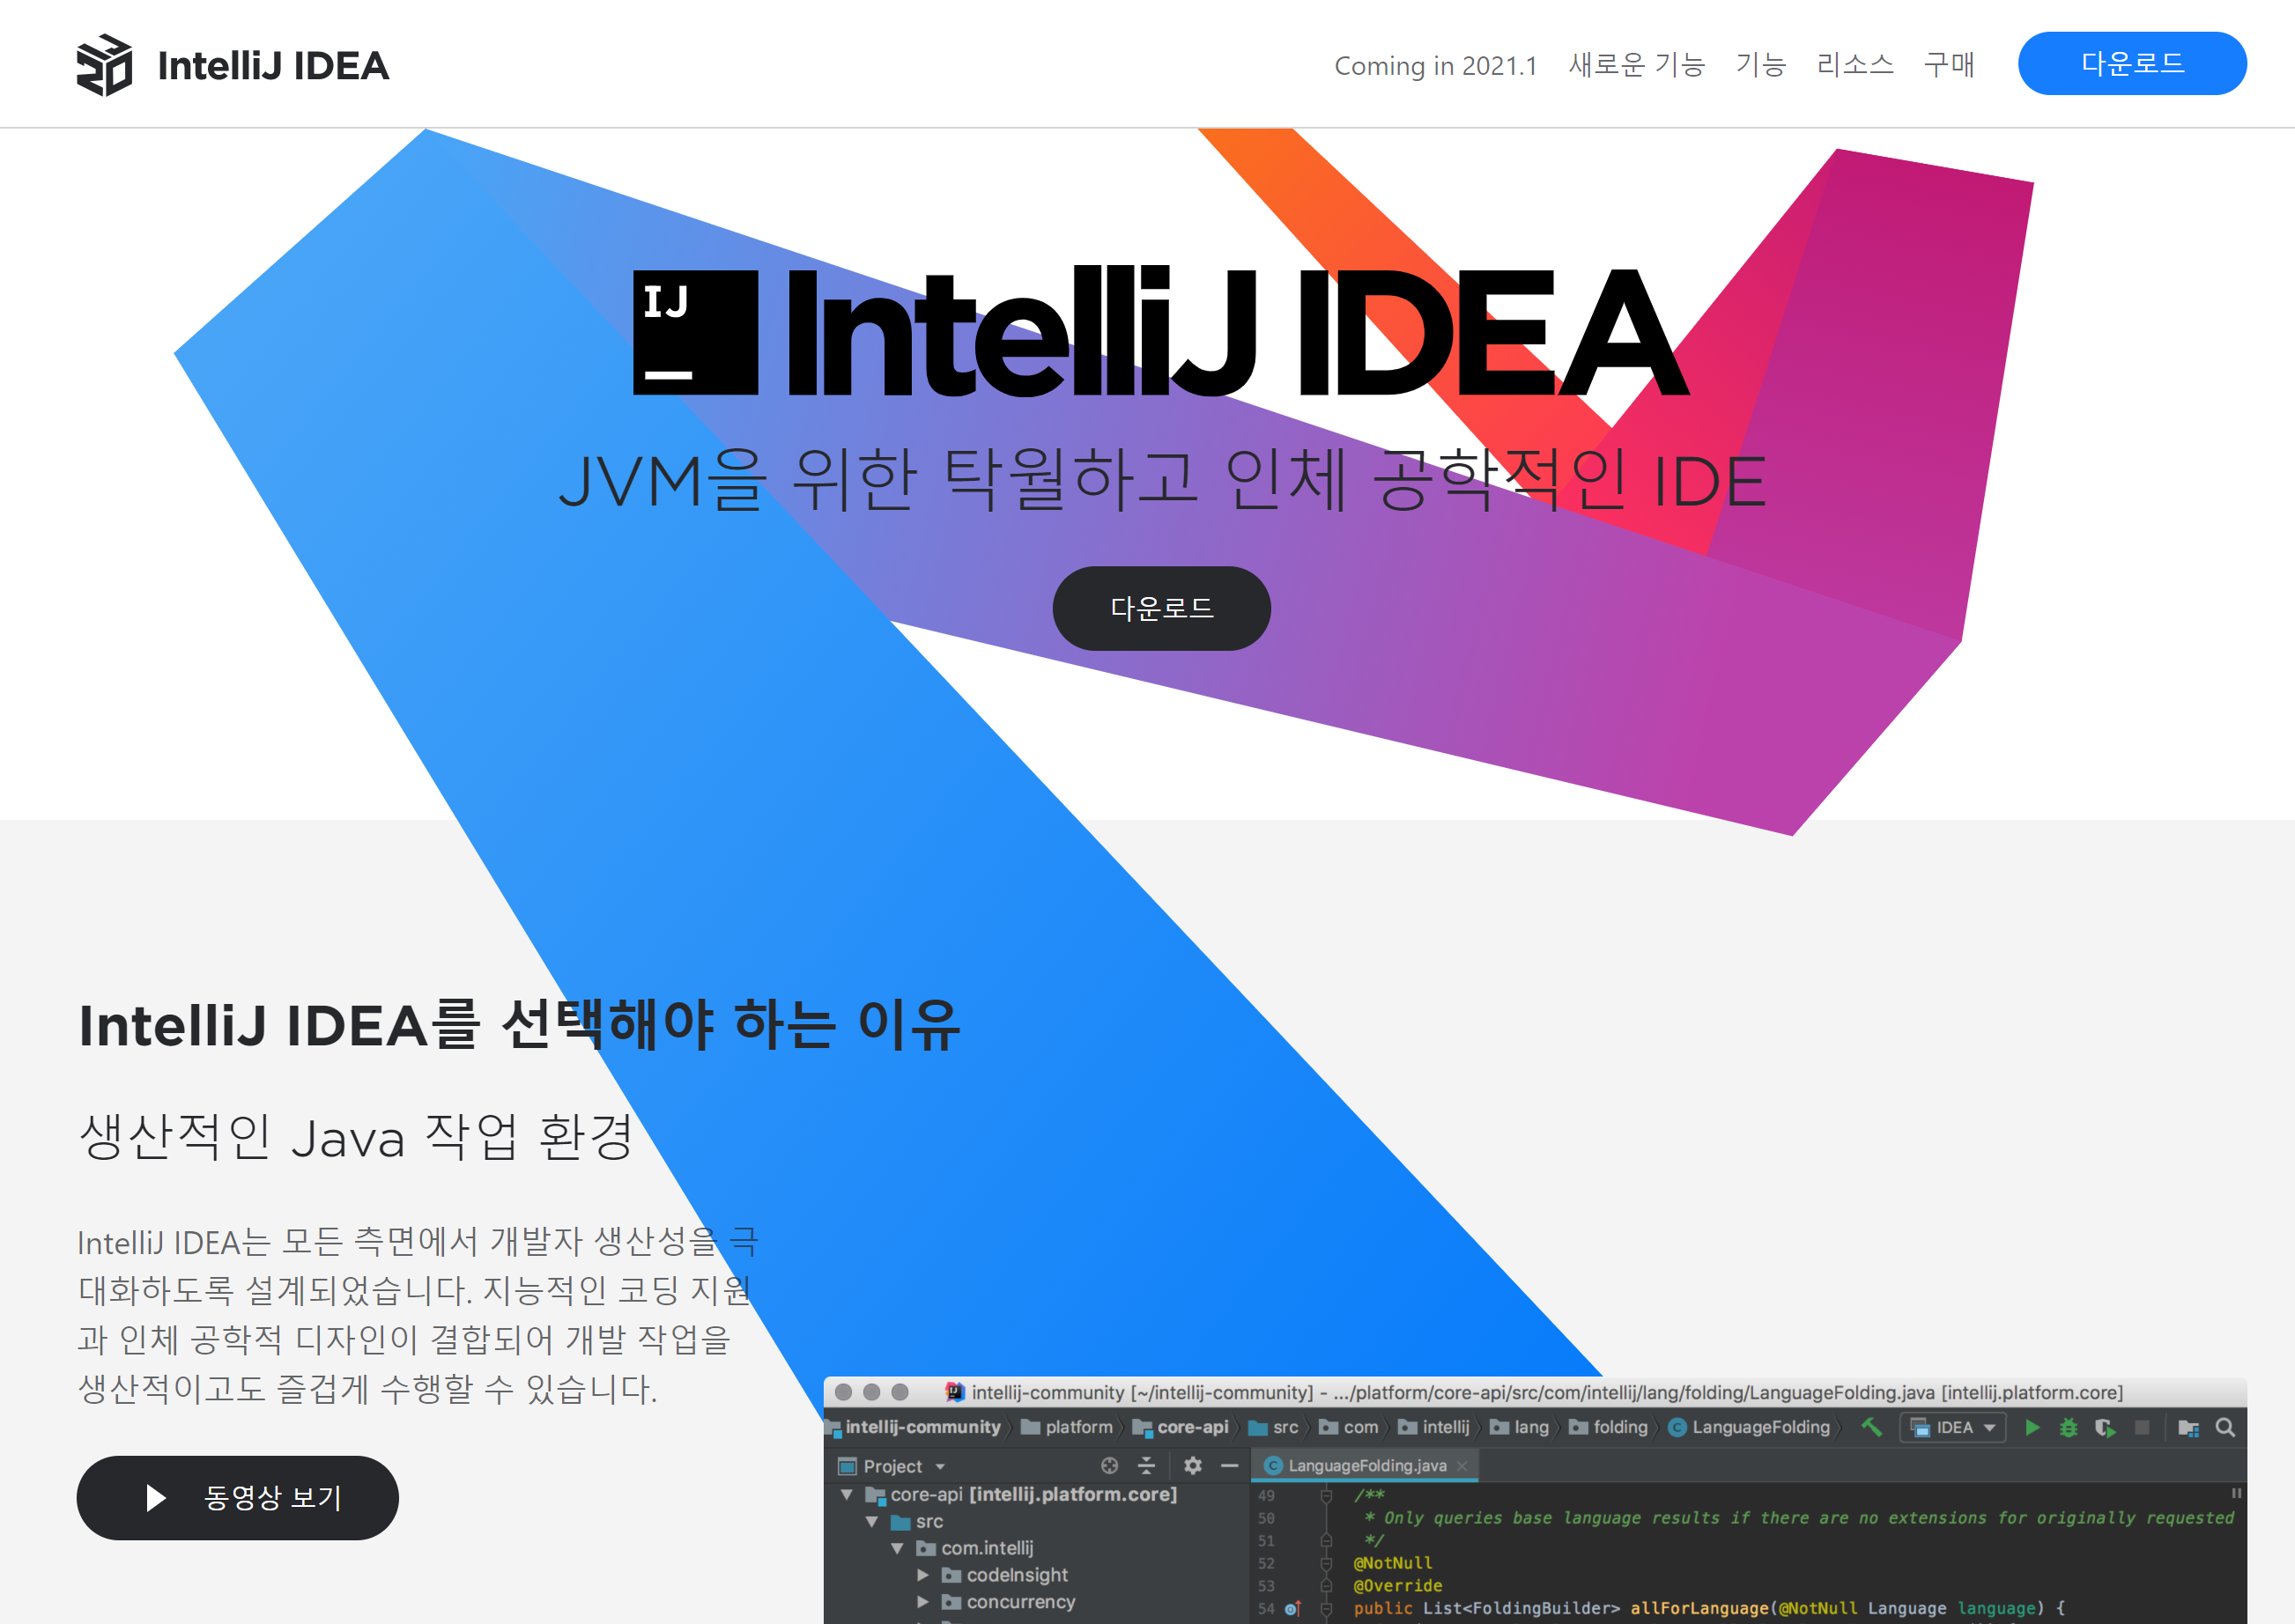Expand the codeInsight folder arrow
The height and width of the screenshot is (1624, 2295).
[x=922, y=1575]
